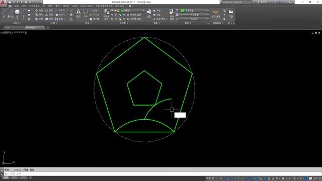This screenshot has width=322, height=181.
Task: Select the Mirror (대칭) tool
Action: 49,15
